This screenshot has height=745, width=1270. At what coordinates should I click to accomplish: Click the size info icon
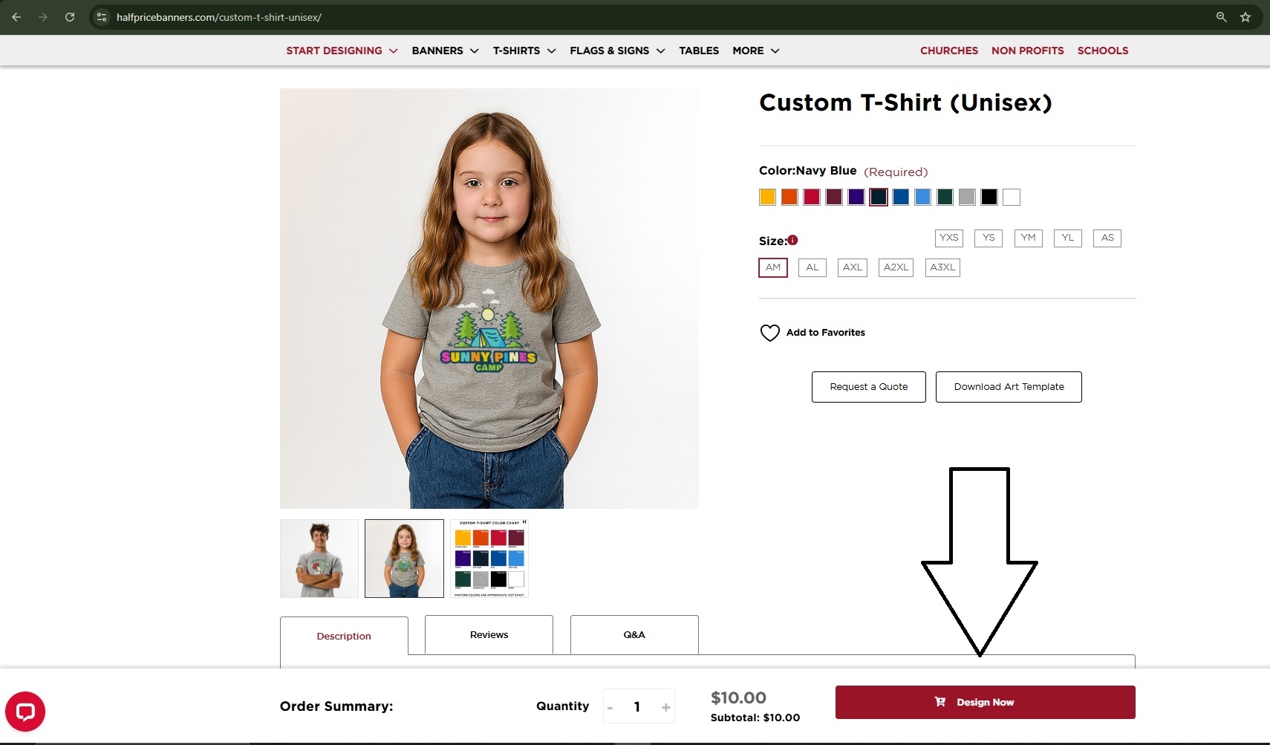[792, 240]
